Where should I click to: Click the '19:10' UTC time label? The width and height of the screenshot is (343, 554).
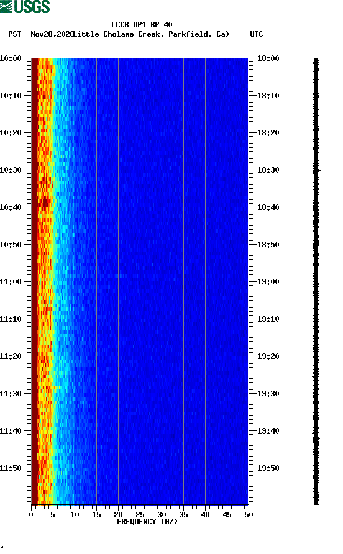pos(268,319)
